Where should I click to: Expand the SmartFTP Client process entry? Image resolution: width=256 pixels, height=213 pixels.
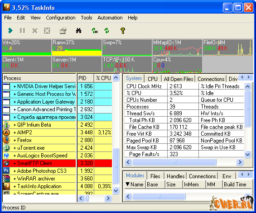14,163
